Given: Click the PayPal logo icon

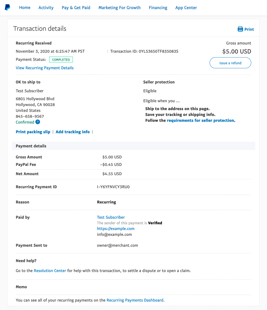Looking at the screenshot, I should [x=8, y=8].
